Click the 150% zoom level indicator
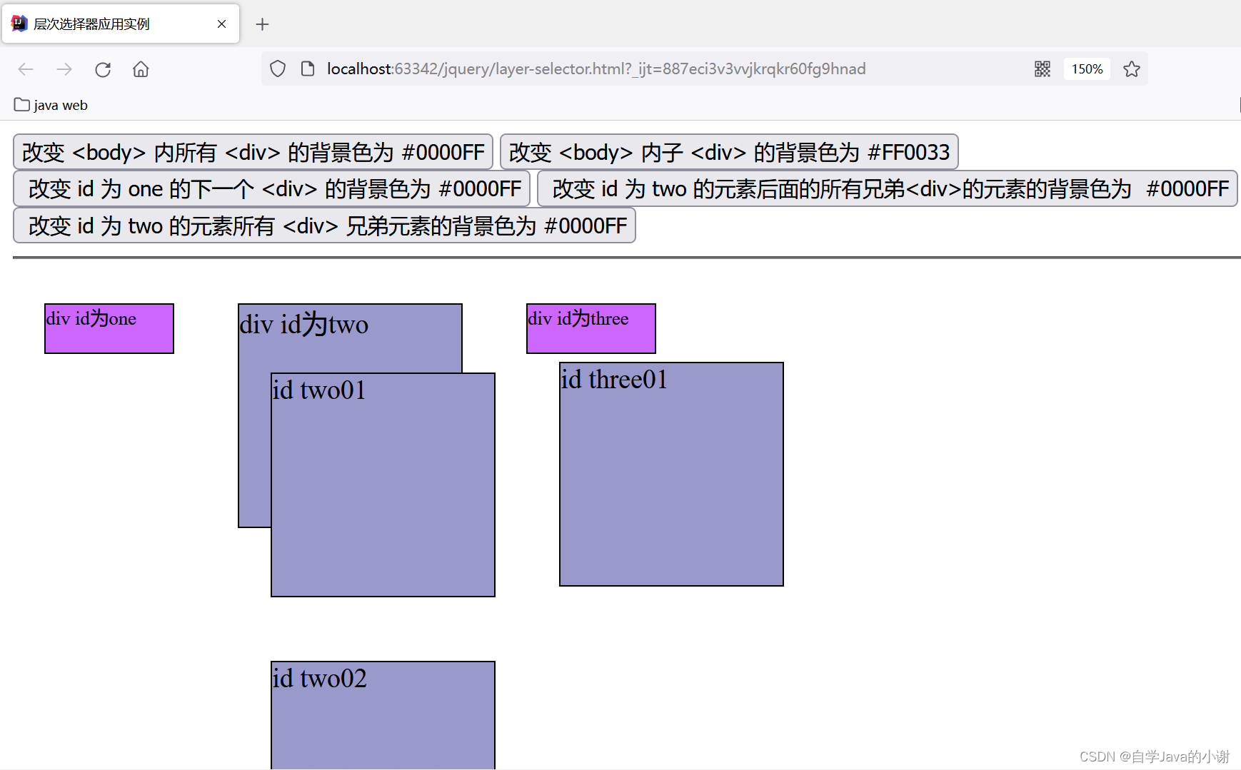Image resolution: width=1241 pixels, height=770 pixels. click(x=1087, y=69)
